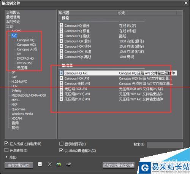This screenshot has height=174, width=190.
Task: Select 我的预设 in the category list
Action: pos(13,22)
